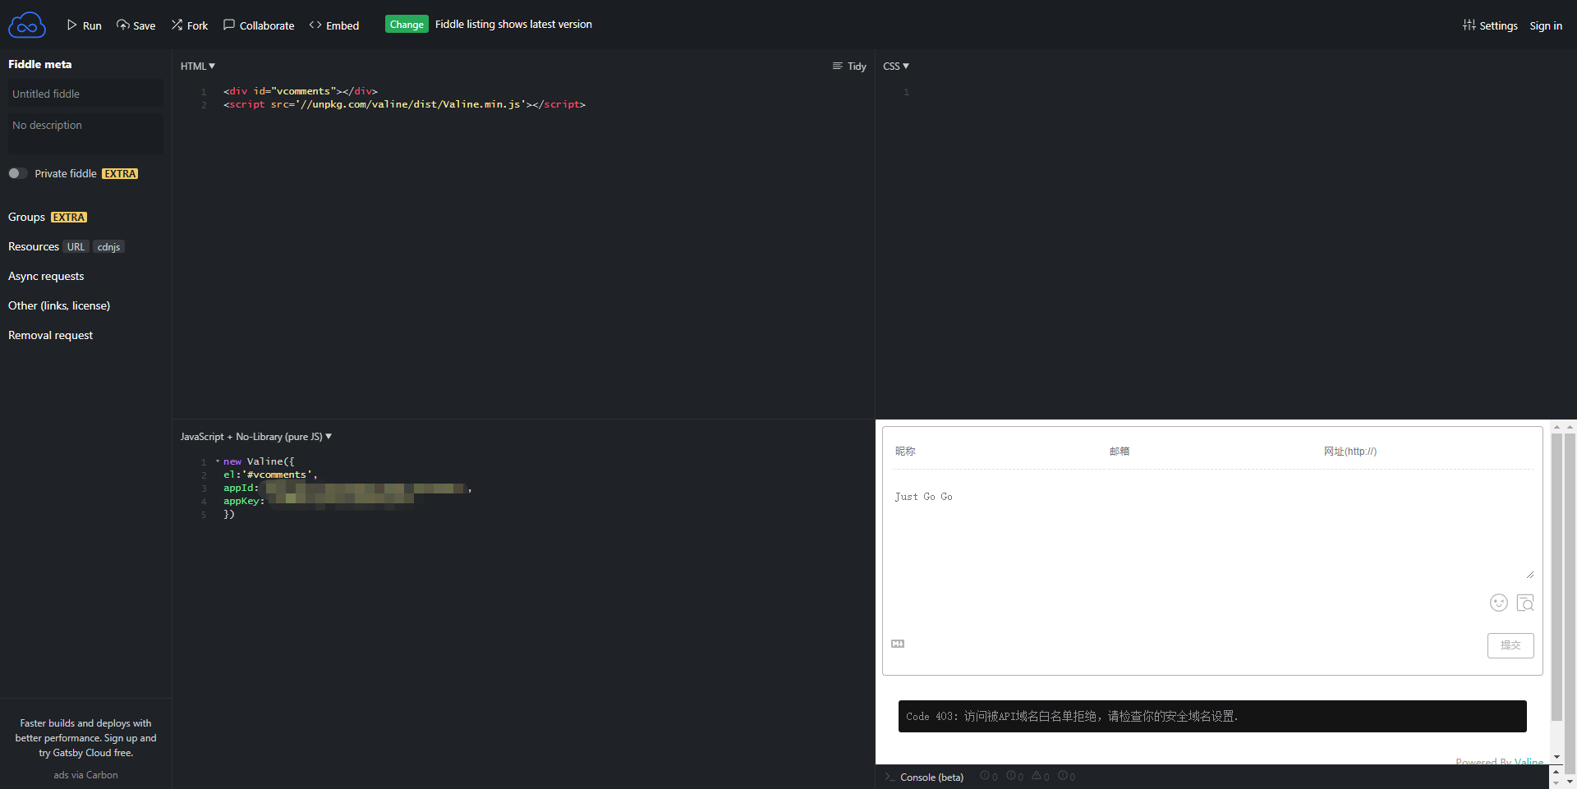This screenshot has height=789, width=1577.
Task: Run the fiddle code
Action: coord(84,25)
